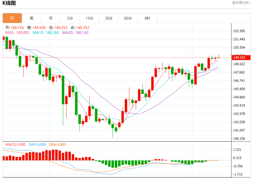
Task: Click the K线图 heading
Action: click(9, 3)
